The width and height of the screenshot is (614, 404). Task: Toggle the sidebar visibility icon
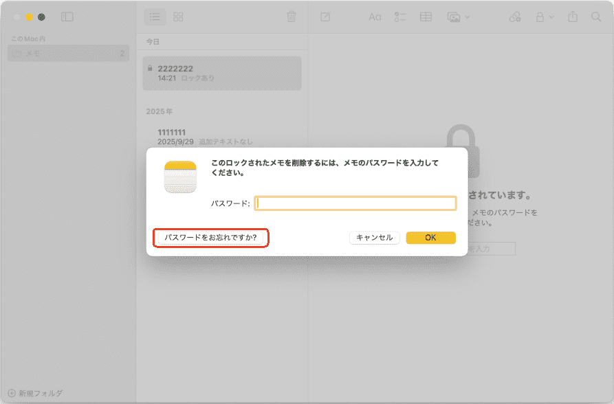67,16
